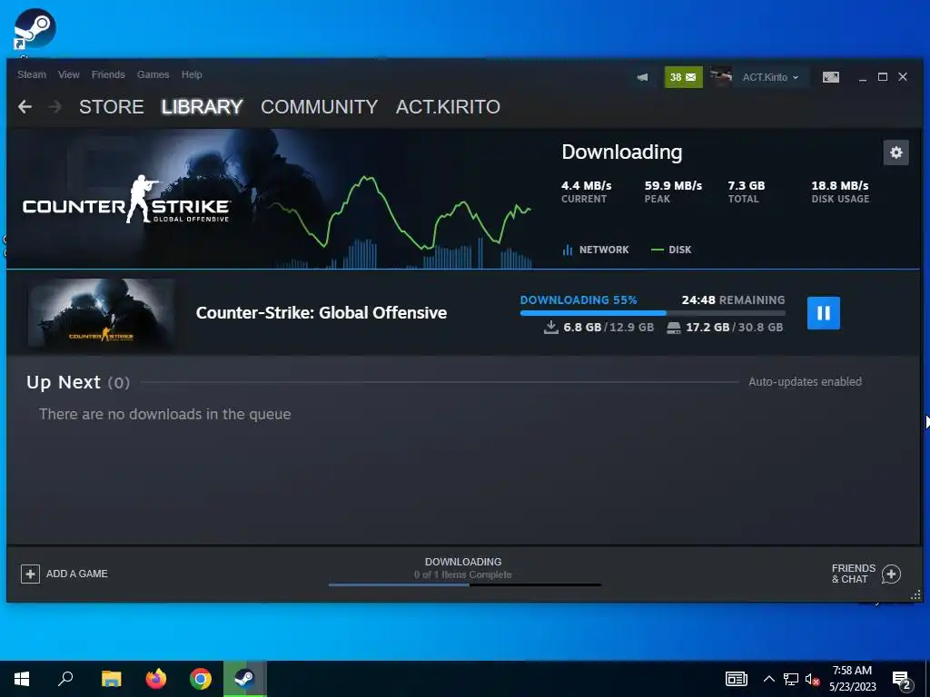The width and height of the screenshot is (930, 697).
Task: Click the Steam desktop shortcut icon
Action: tap(34, 30)
